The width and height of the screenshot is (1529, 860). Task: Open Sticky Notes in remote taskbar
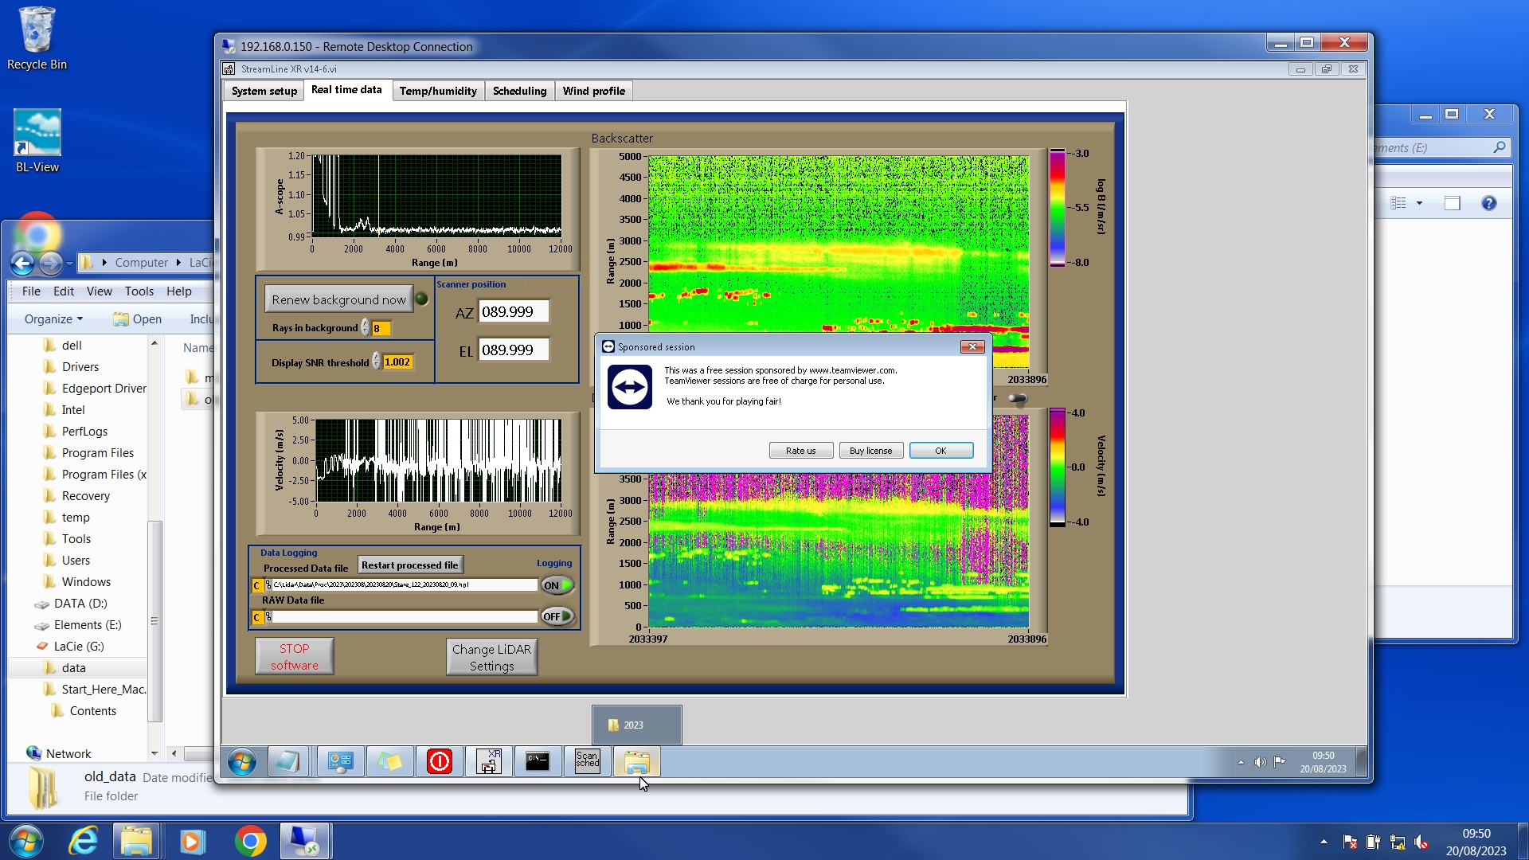pyautogui.click(x=389, y=762)
